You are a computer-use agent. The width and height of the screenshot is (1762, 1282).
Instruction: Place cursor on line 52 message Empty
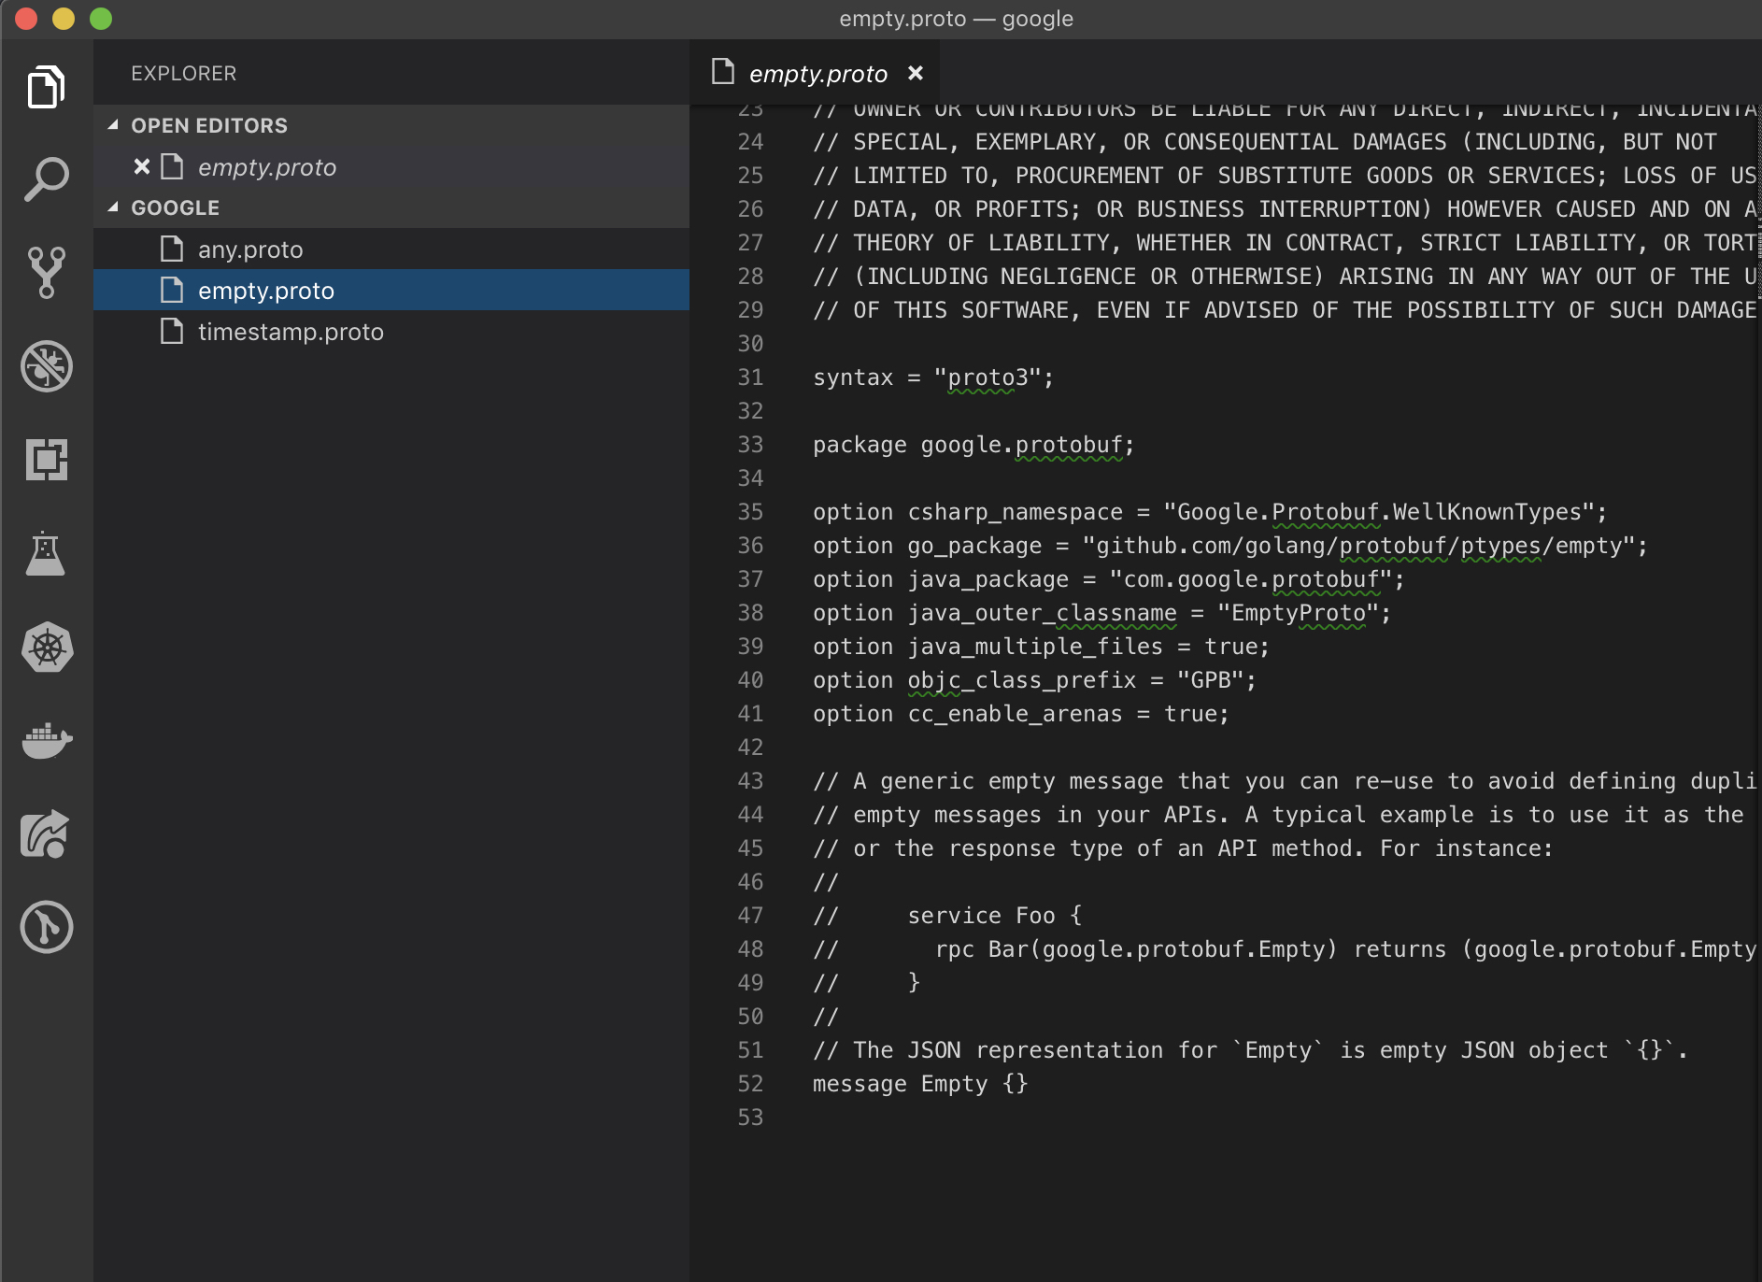tap(919, 1084)
